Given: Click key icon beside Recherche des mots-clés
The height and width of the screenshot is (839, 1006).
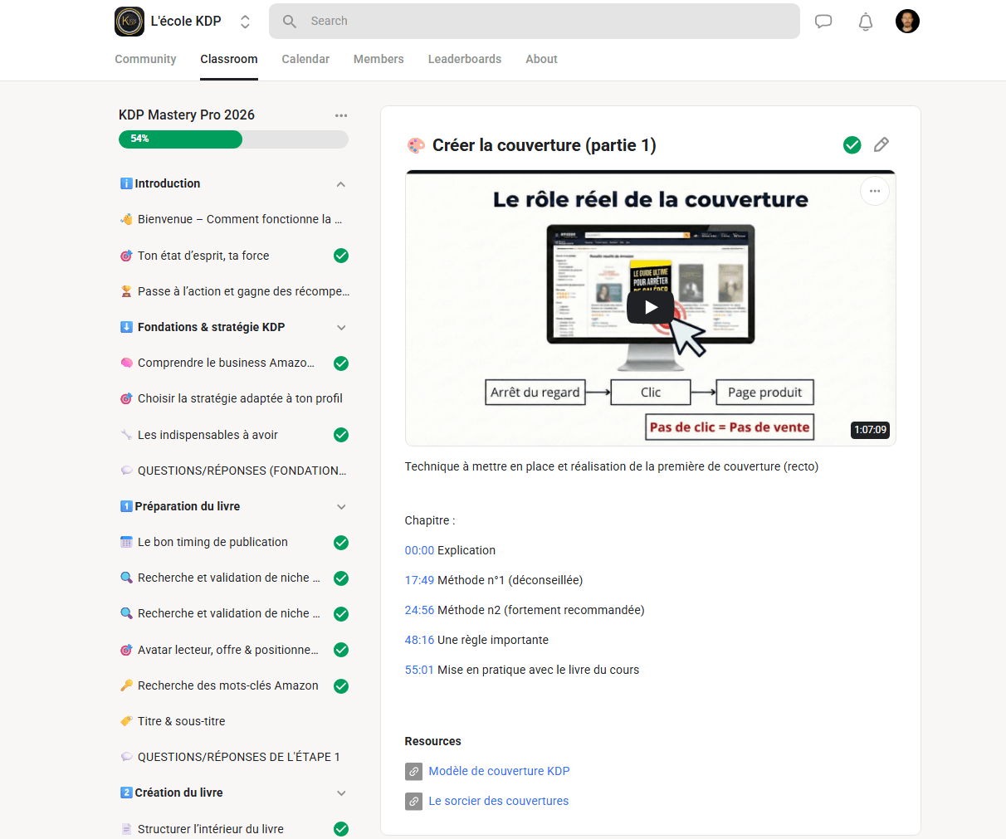Looking at the screenshot, I should coord(126,685).
